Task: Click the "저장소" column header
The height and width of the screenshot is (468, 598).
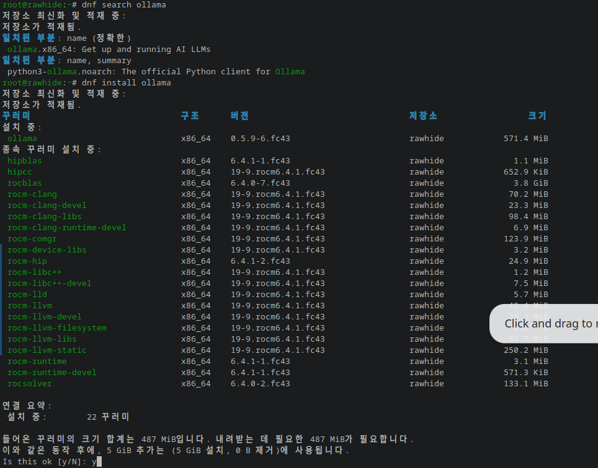Action: [x=423, y=116]
